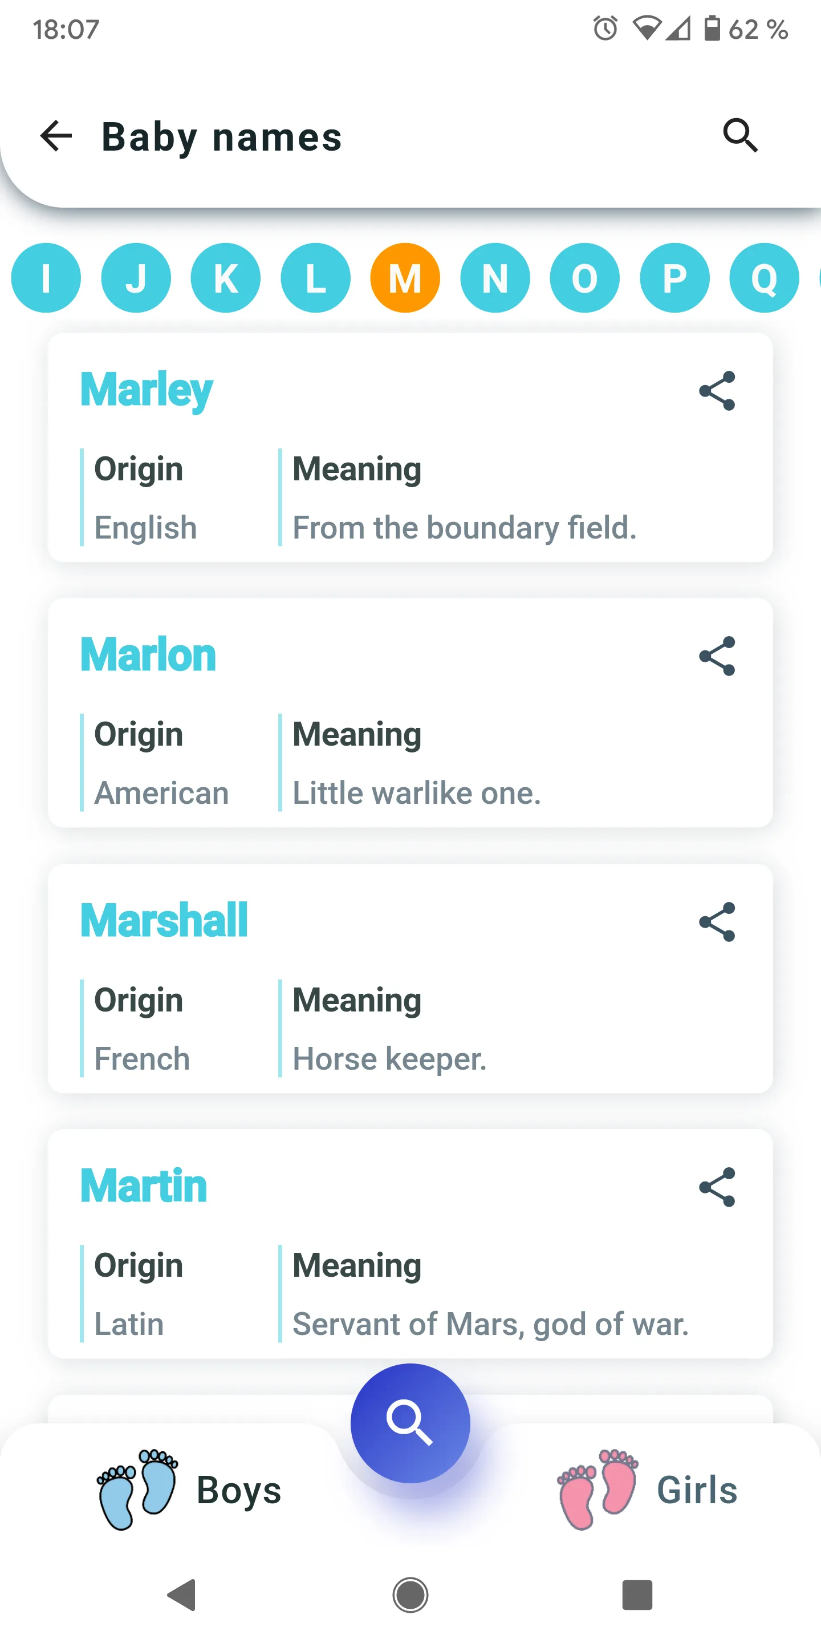Filter names by letter P

tap(674, 278)
